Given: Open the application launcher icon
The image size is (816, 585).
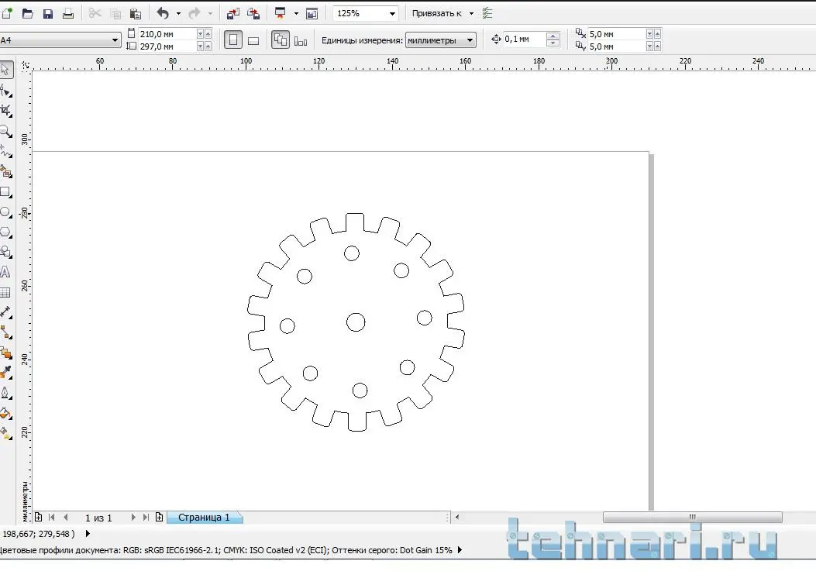Looking at the screenshot, I should point(281,13).
